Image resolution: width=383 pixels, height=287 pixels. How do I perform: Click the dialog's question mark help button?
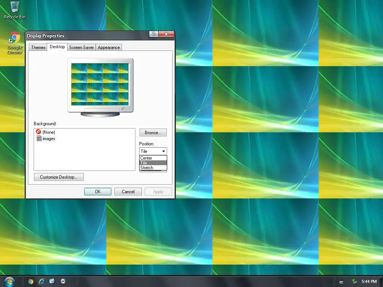coord(154,34)
